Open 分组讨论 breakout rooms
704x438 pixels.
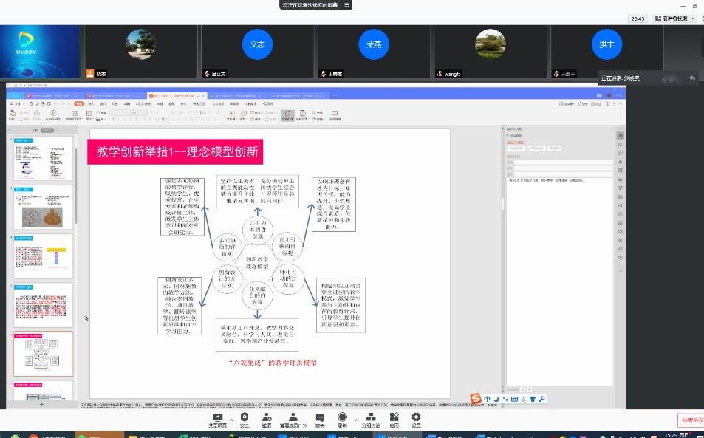[x=370, y=418]
